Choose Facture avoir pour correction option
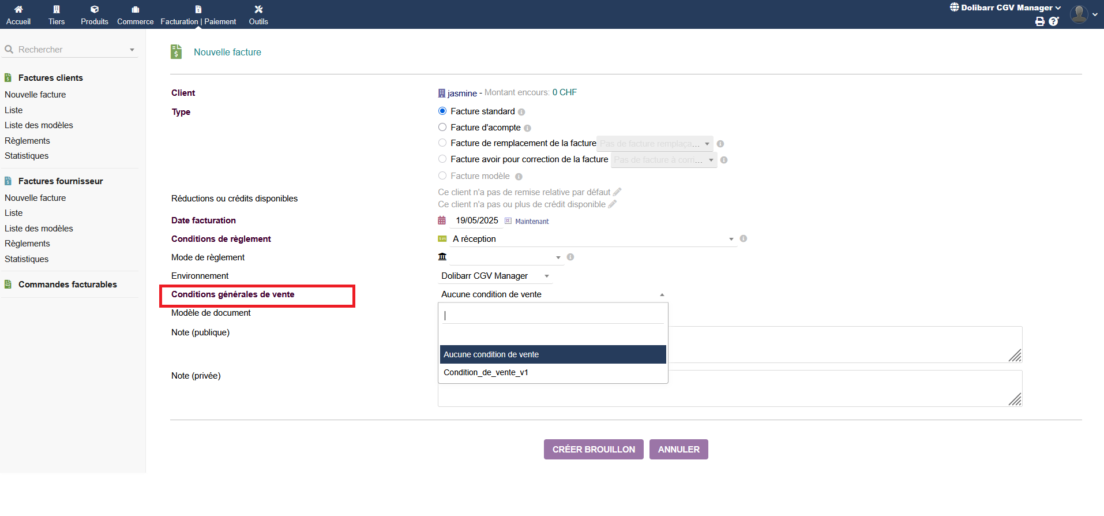This screenshot has width=1104, height=516. (442, 159)
